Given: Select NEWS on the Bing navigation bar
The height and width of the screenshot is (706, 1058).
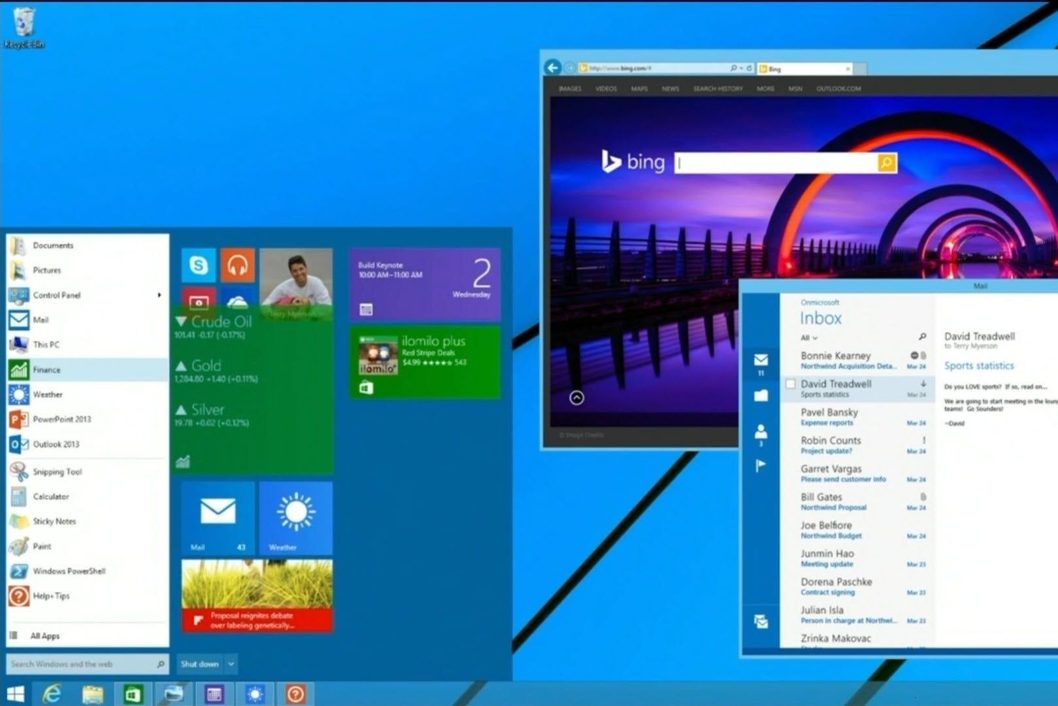Looking at the screenshot, I should (670, 88).
